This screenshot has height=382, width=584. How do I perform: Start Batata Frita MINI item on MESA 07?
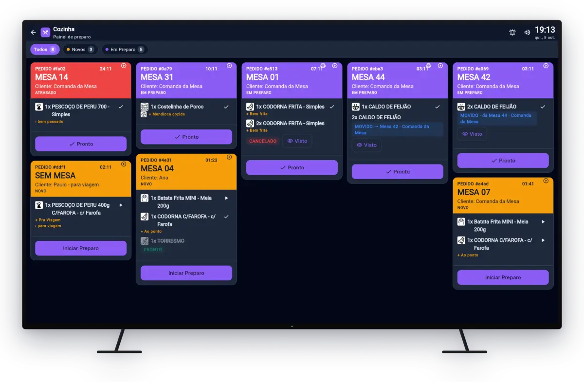point(543,221)
